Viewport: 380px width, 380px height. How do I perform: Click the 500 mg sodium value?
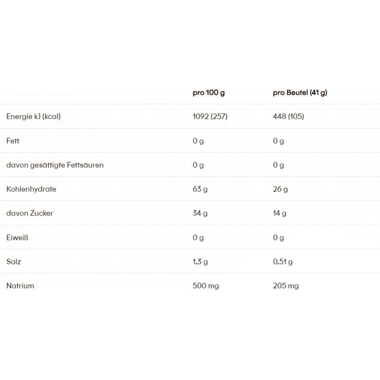pyautogui.click(x=206, y=286)
